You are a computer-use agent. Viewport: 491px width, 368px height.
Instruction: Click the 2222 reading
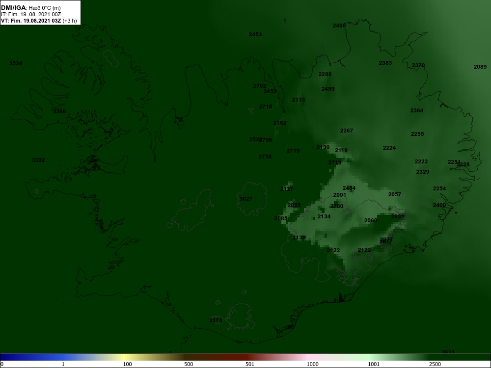(x=421, y=162)
